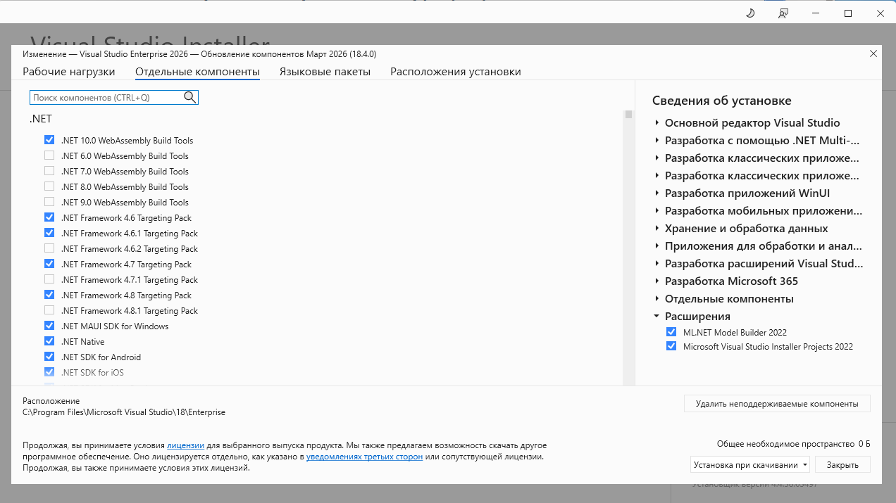Check .NET Framework 4.8.1 Targeting Pack
The width and height of the screenshot is (896, 503).
pos(49,310)
